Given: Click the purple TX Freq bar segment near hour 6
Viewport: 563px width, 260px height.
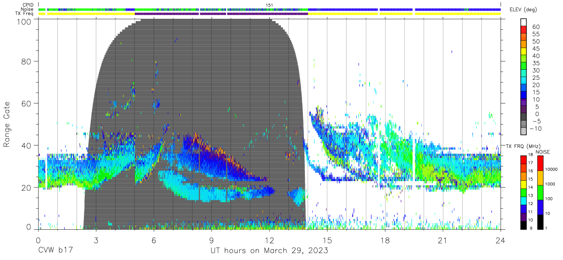Looking at the screenshot, I should pyautogui.click(x=166, y=14).
